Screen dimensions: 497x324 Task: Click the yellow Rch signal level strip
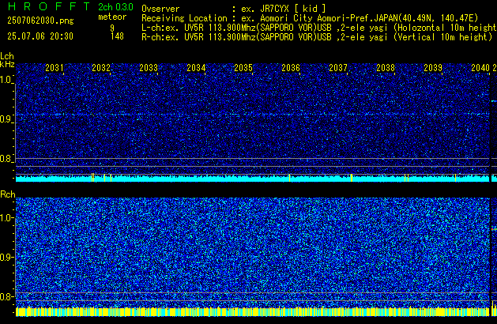253,311
